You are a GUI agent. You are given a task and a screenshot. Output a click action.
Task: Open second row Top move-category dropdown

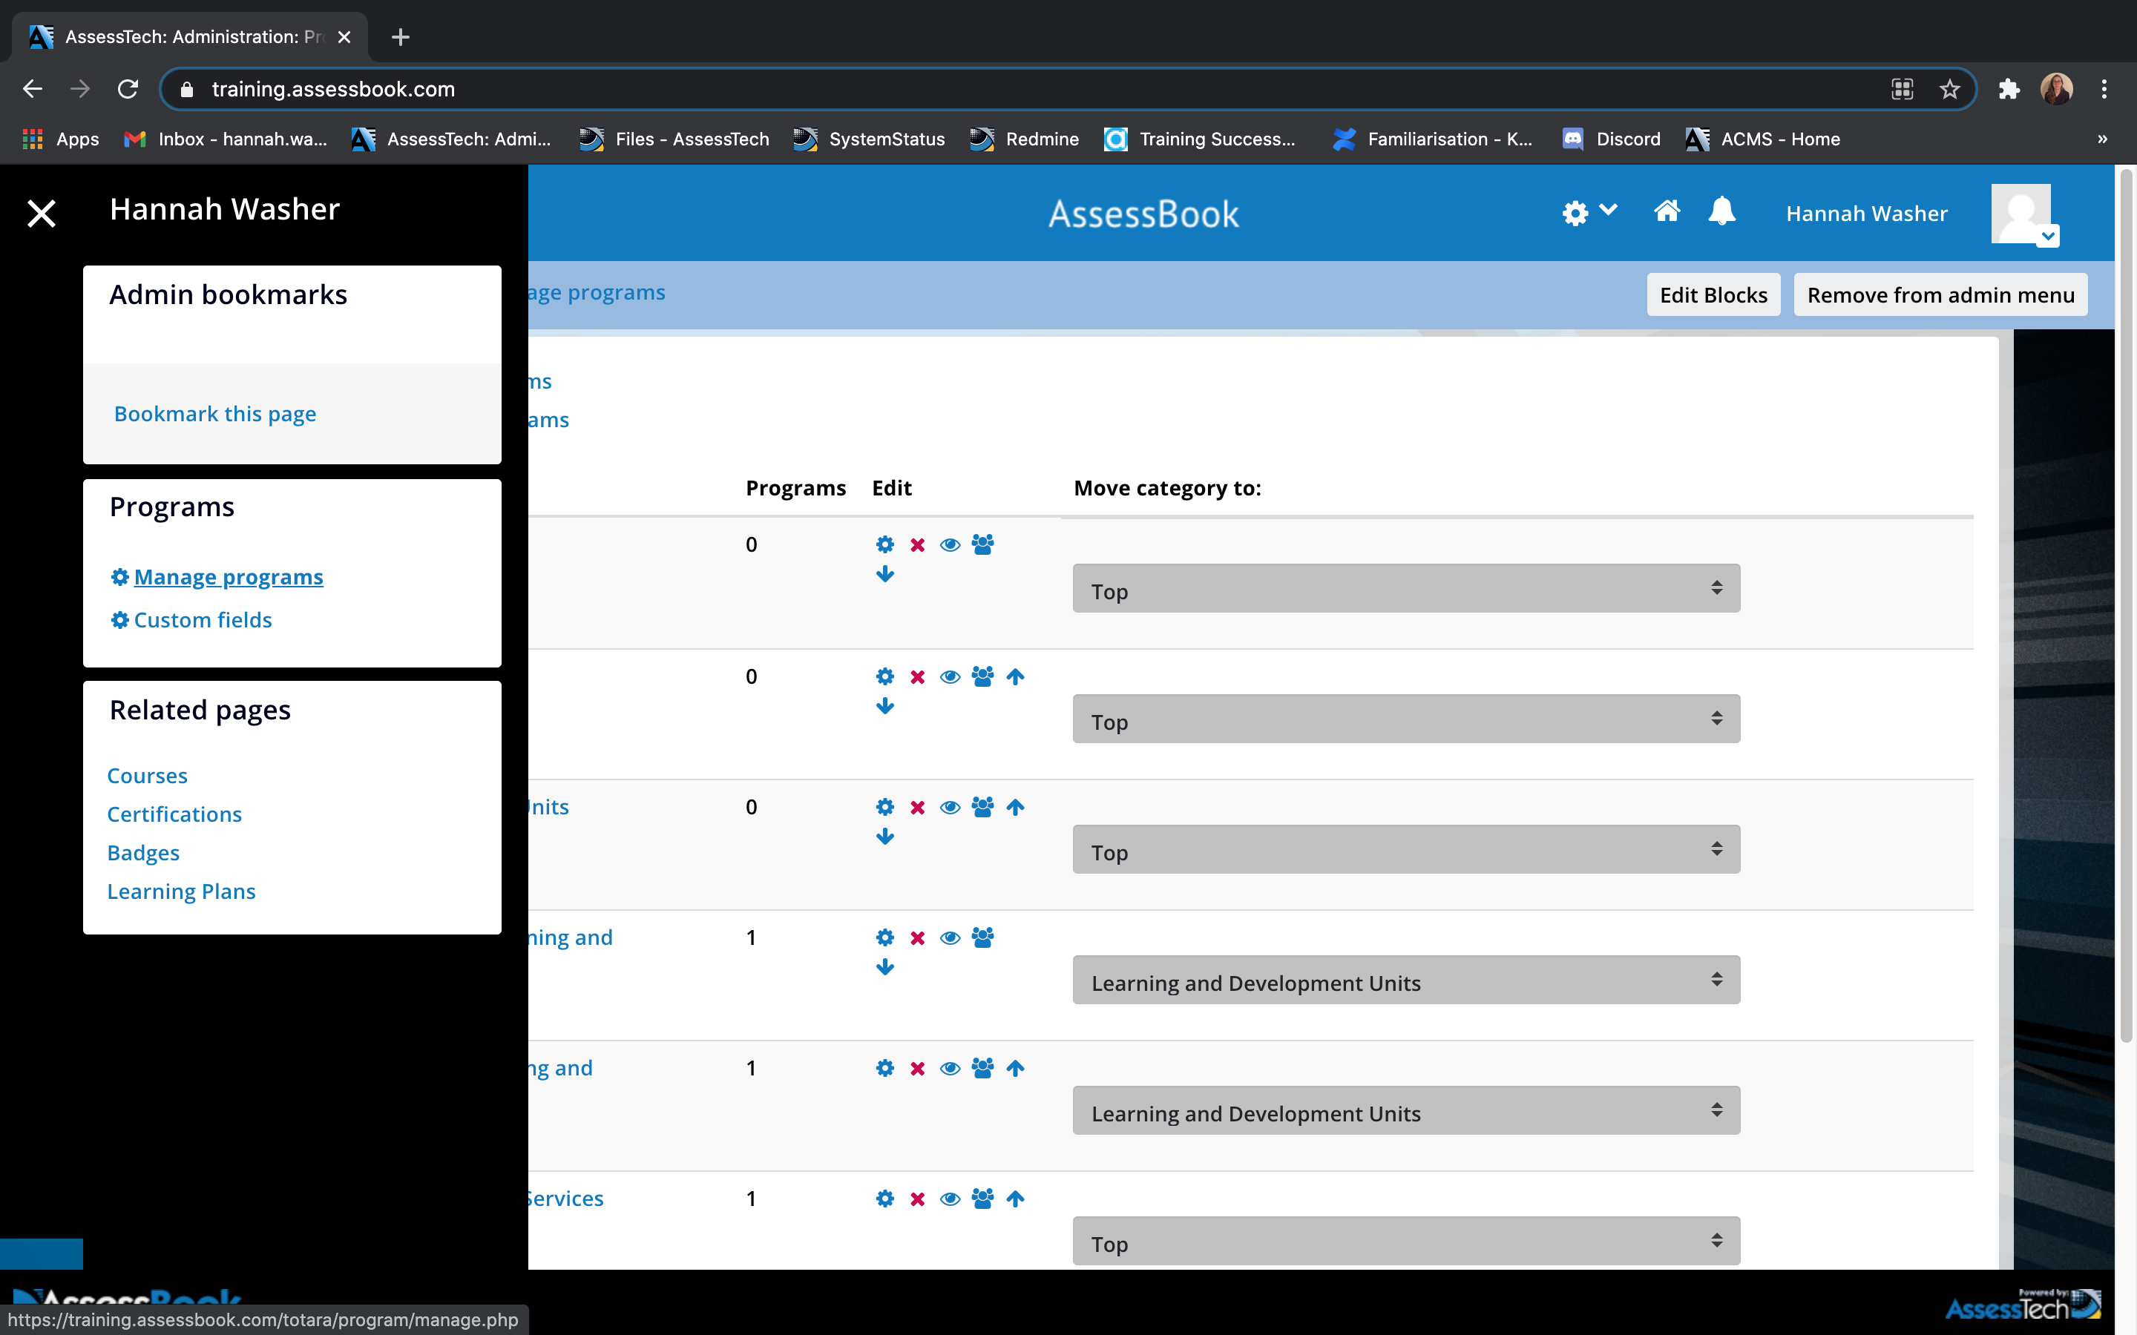pos(1406,719)
